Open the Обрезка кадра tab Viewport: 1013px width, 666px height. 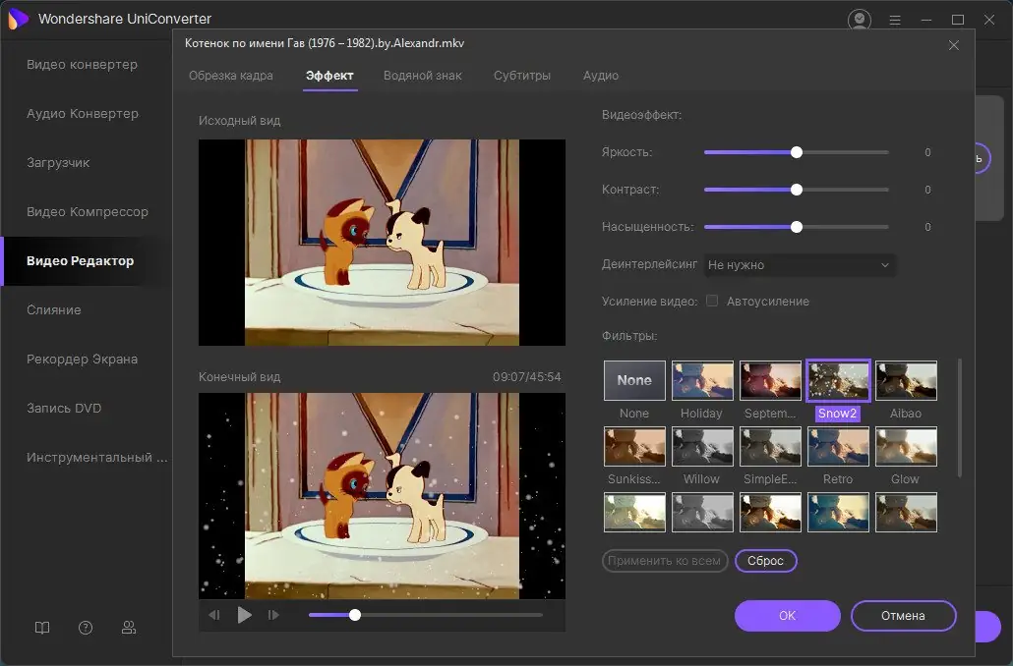(231, 76)
